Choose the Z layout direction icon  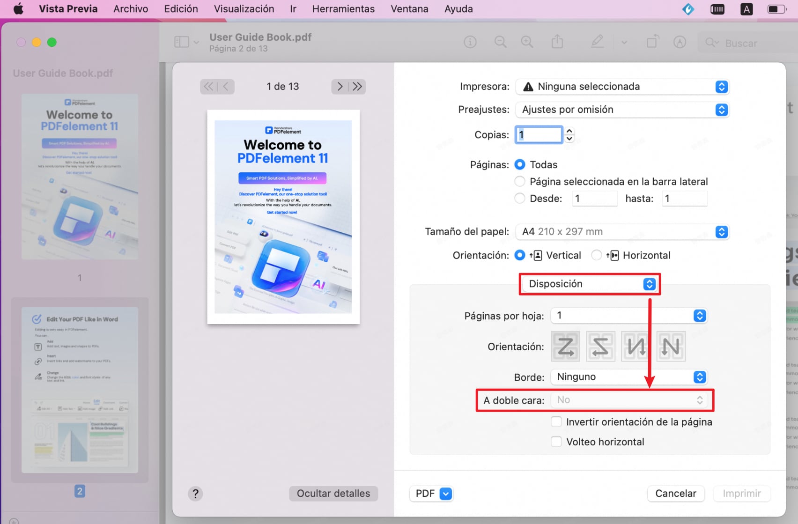pyautogui.click(x=566, y=347)
